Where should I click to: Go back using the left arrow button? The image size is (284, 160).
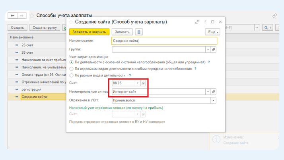(12, 16)
